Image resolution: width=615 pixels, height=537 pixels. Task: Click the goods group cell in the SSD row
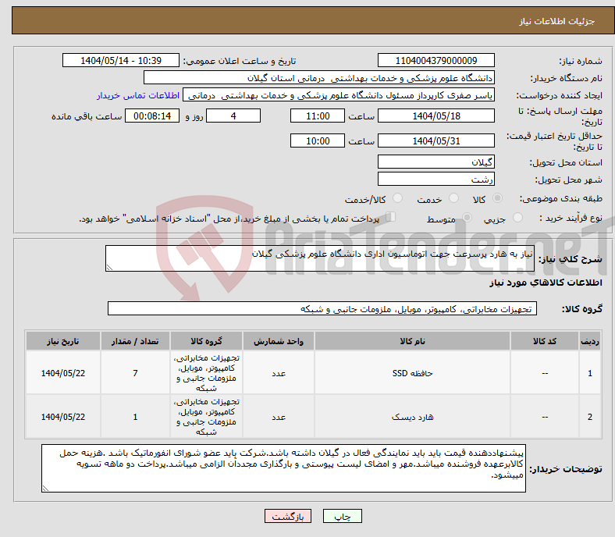click(x=206, y=372)
